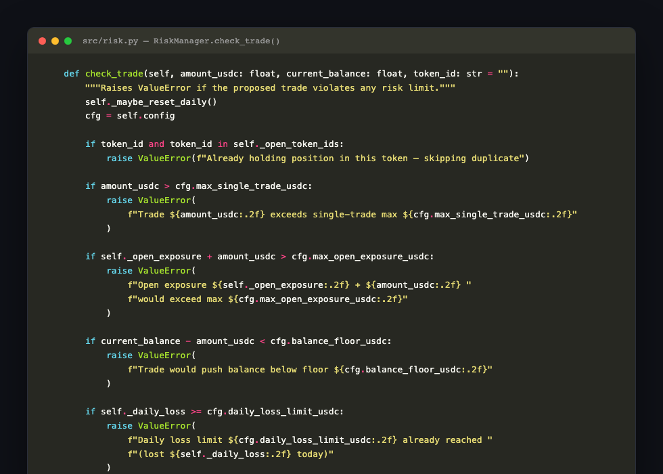
Task: Click the red close dot in title bar
Action: pos(42,41)
